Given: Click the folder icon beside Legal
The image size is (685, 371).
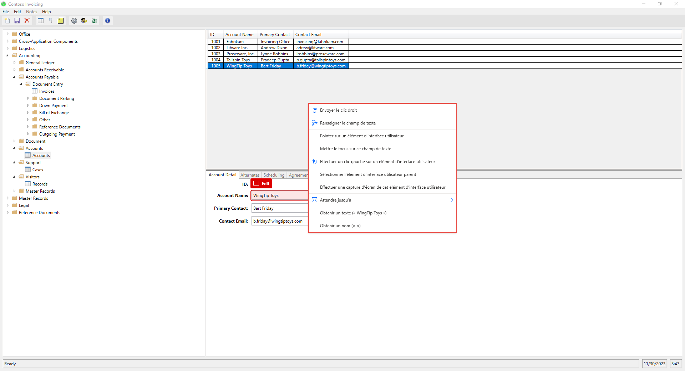Looking at the screenshot, I should tap(15, 205).
